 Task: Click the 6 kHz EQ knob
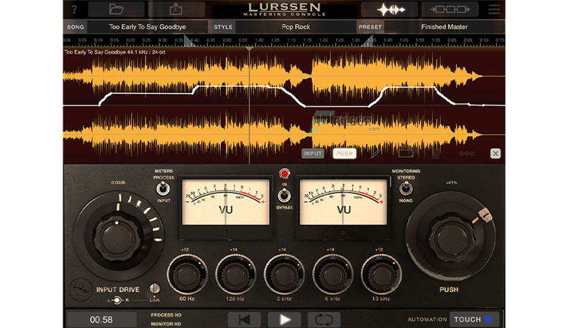point(332,274)
